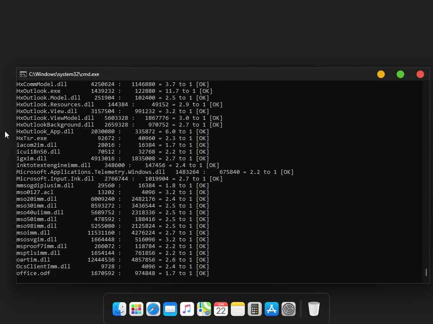Click the mmsogdiplusim.dll line
This screenshot has height=324, width=433.
112,186
